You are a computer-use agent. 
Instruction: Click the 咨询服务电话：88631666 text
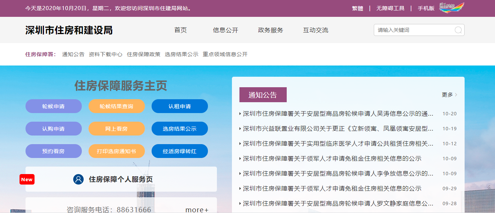[109, 210]
